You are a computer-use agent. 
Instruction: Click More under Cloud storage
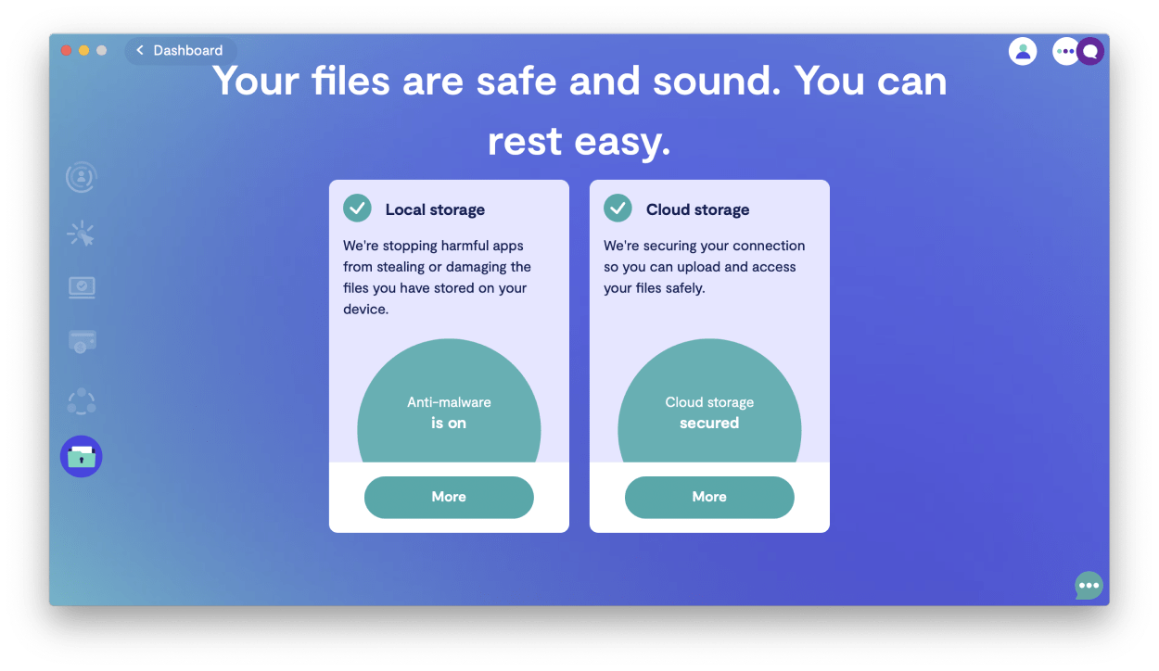[x=709, y=497]
